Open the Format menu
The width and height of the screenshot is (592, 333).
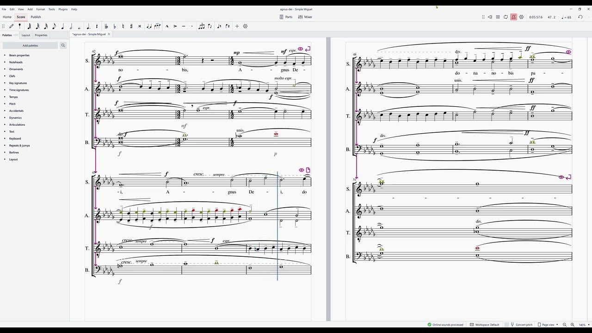point(41,9)
